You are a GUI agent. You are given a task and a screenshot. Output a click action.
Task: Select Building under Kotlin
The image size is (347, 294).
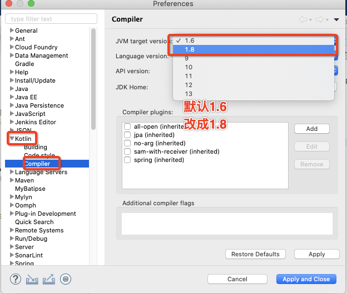point(36,147)
